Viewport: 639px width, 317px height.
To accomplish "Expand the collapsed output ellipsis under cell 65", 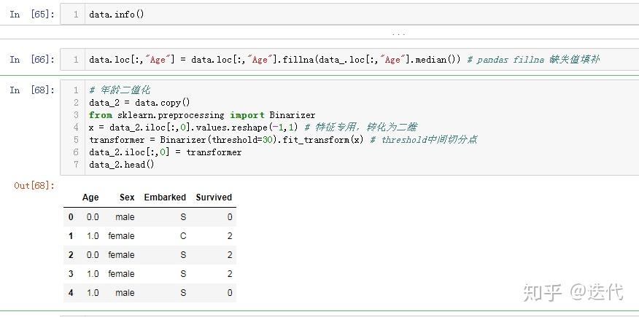I will 398,34.
